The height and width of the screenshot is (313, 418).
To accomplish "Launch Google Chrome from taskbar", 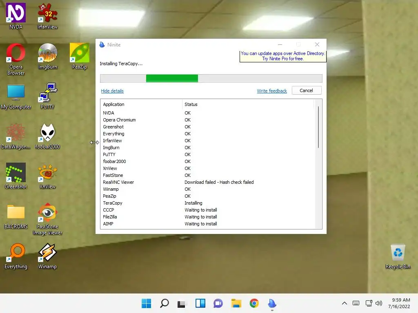I will [254, 303].
